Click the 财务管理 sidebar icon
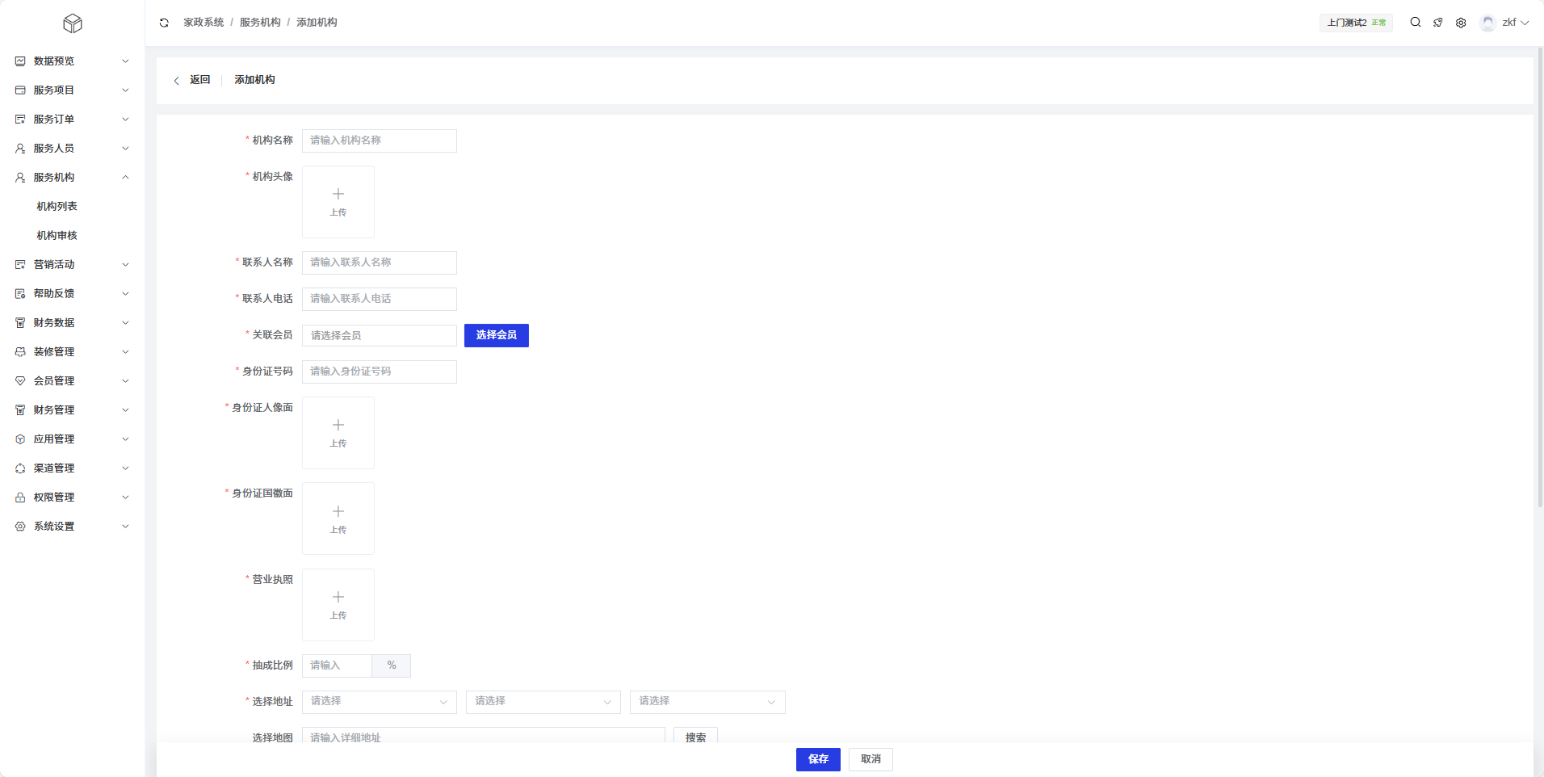The width and height of the screenshot is (1544, 777). (x=20, y=410)
